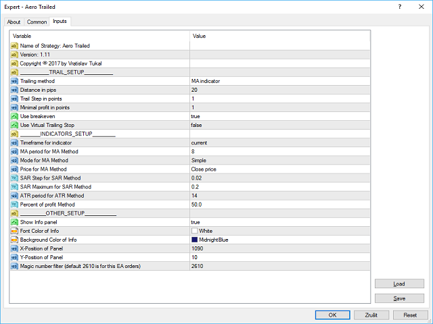Viewport: 433px width, 324px height.
Task: Click the icon beside Percent of profit Method
Action: point(14,205)
